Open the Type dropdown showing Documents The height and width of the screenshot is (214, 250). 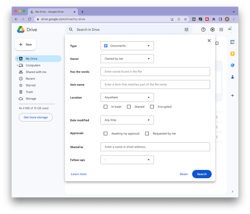pos(127,46)
